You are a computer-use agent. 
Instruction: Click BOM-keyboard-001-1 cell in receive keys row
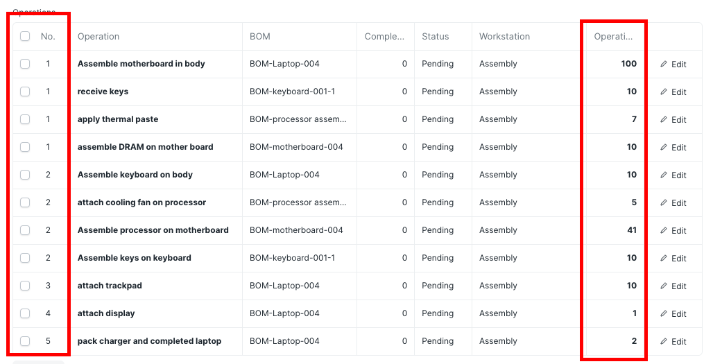(293, 92)
